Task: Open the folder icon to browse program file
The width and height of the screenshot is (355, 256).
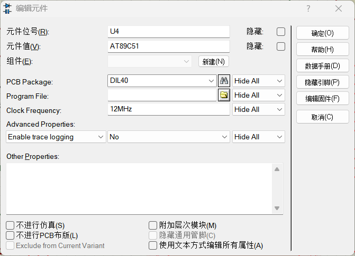Action: coord(224,95)
